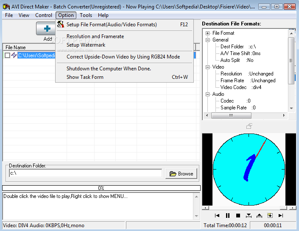The width and height of the screenshot is (299, 231).
Task: Click playback seek bar right arrow
Action: (293, 208)
